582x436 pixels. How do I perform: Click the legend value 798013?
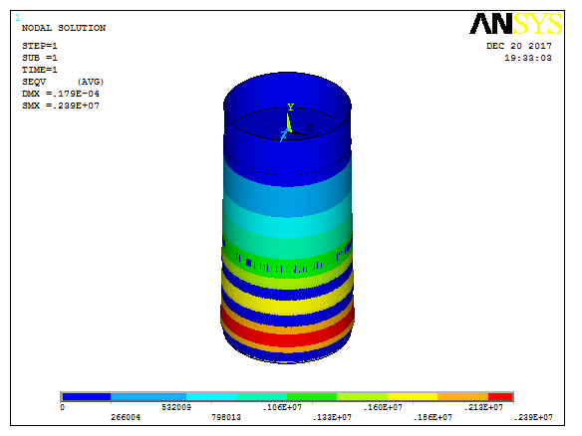pos(226,417)
